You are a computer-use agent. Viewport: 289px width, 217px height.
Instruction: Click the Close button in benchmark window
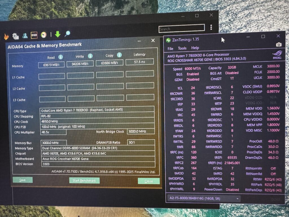point(148,181)
